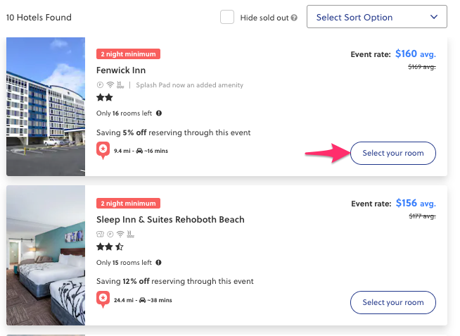
Task: Open the Select Sort Option dropdown
Action: [376, 18]
